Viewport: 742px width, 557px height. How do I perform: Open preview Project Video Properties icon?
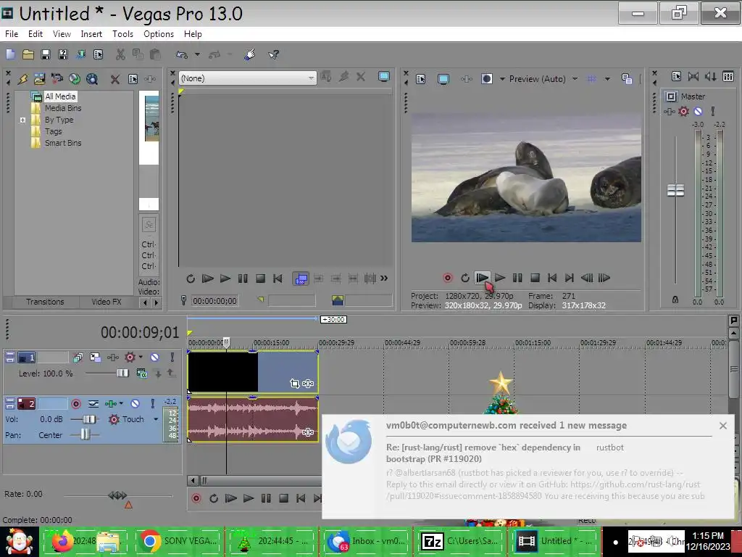click(421, 79)
